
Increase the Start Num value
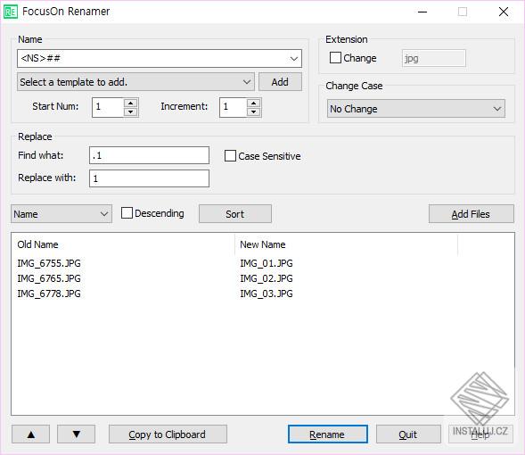[130, 103]
